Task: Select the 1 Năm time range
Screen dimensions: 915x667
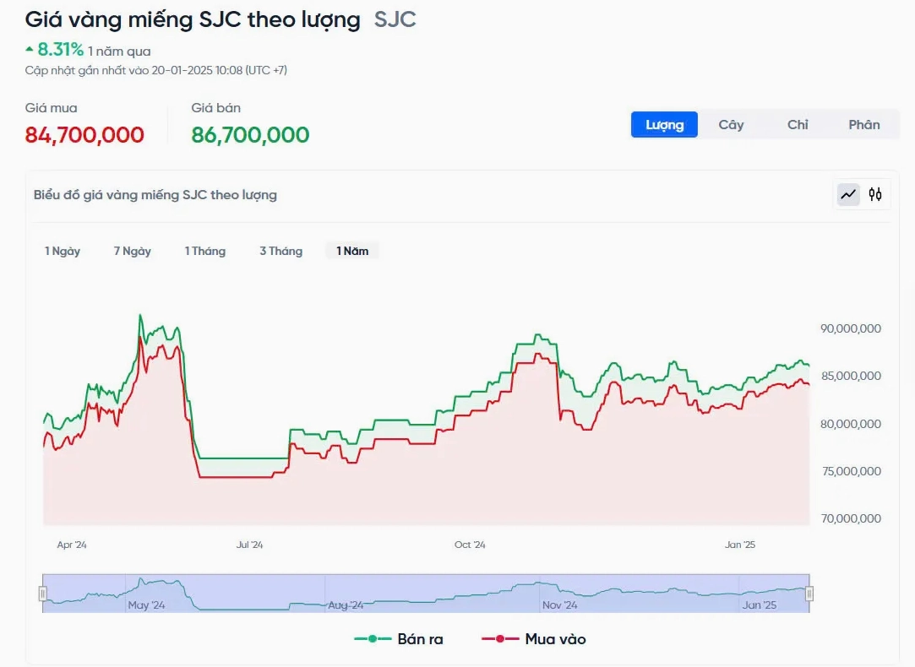Action: click(x=352, y=251)
